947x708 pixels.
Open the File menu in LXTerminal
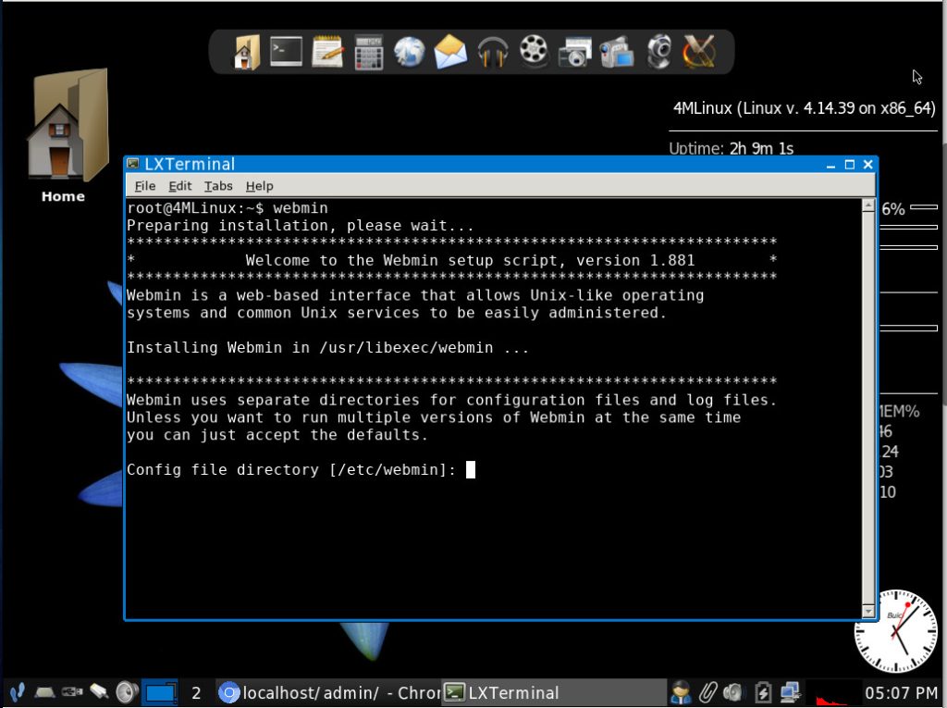(x=145, y=186)
